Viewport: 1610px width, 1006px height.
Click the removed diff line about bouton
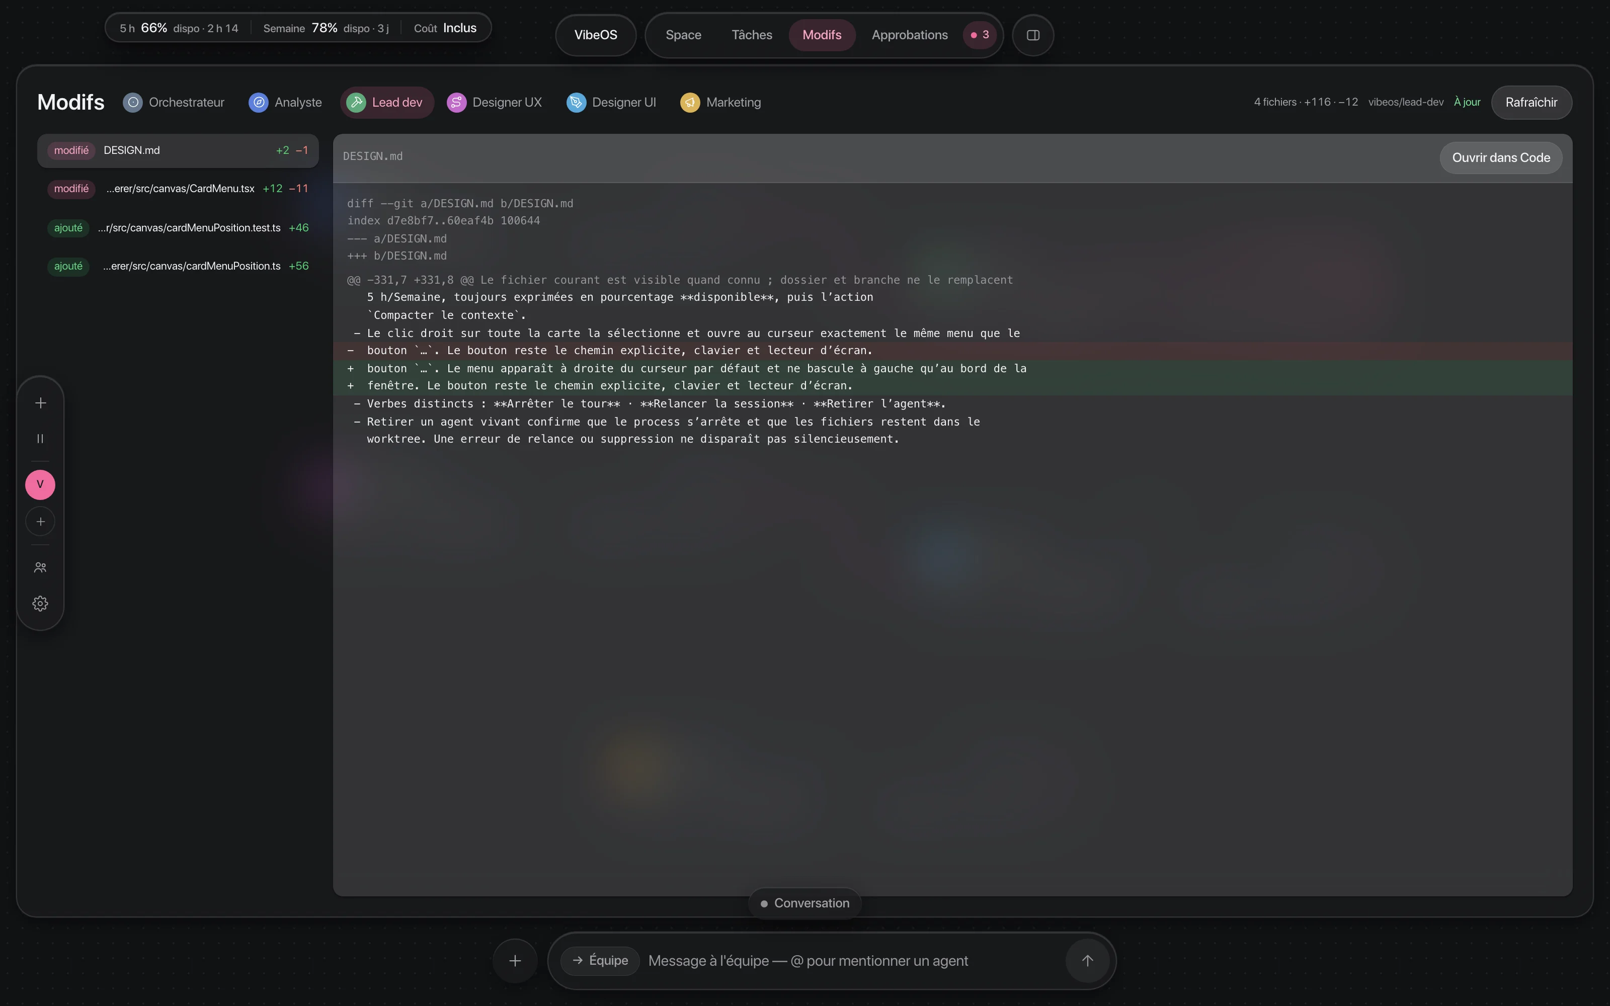pos(952,351)
